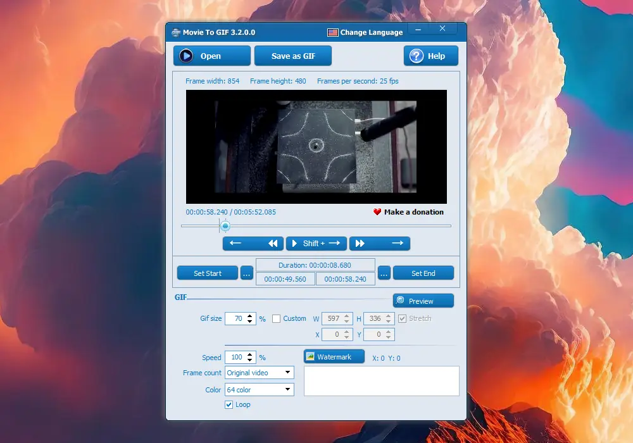Click the Watermark picture icon
This screenshot has height=443, width=633.
click(x=310, y=356)
